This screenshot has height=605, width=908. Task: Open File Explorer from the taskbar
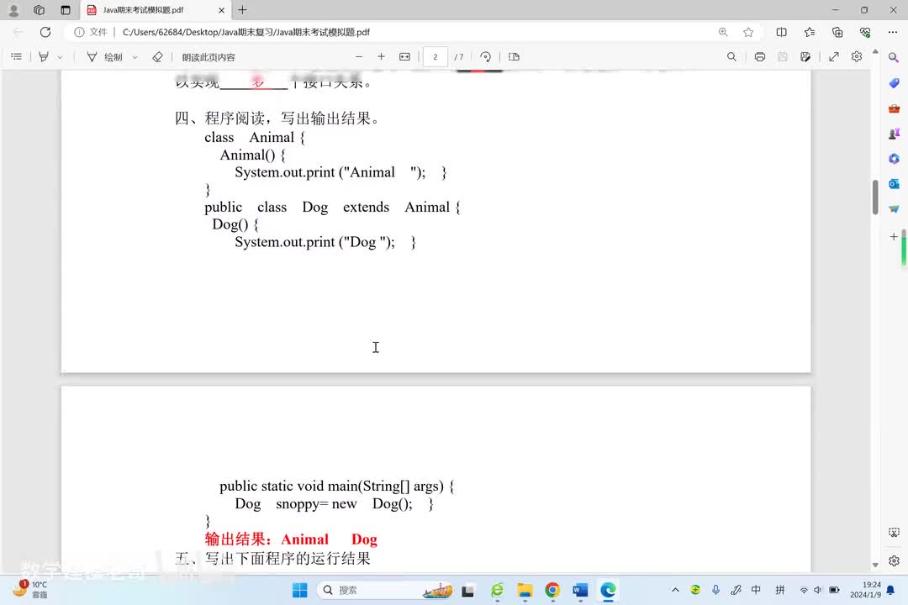(x=525, y=590)
